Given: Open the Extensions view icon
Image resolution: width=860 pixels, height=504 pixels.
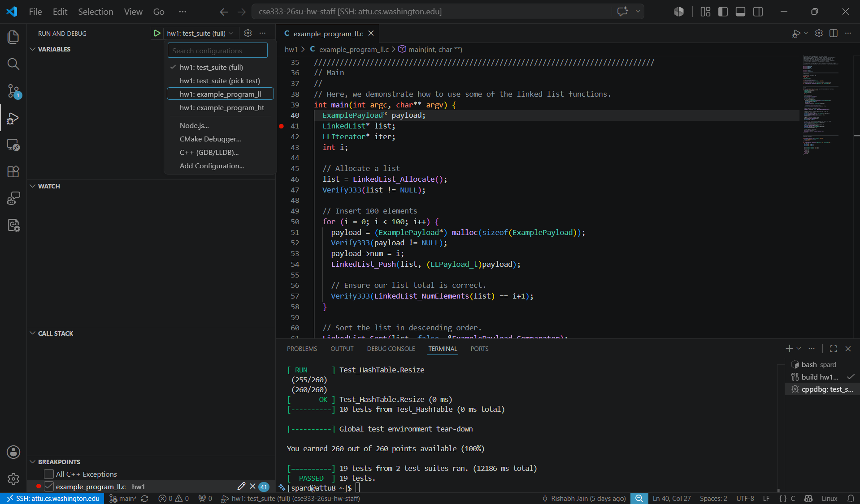Looking at the screenshot, I should pos(13,171).
